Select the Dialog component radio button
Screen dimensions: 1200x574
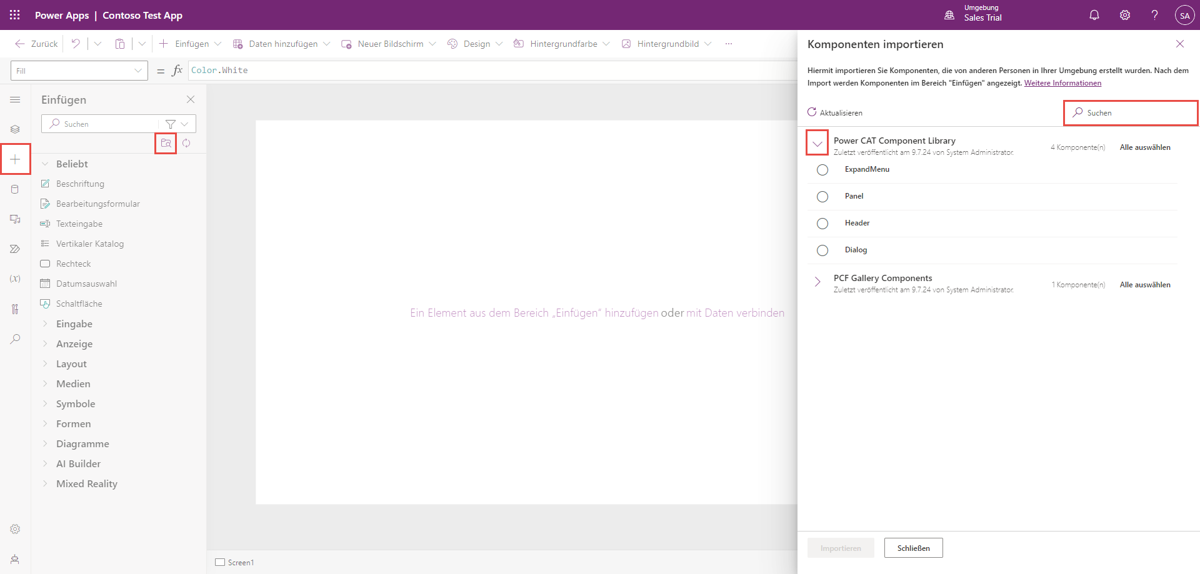[x=822, y=250]
